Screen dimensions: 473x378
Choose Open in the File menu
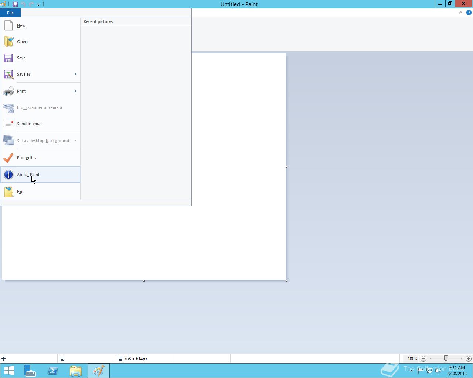tap(40, 42)
